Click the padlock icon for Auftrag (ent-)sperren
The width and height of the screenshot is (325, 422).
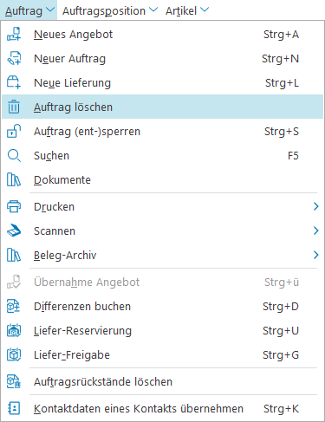(14, 131)
